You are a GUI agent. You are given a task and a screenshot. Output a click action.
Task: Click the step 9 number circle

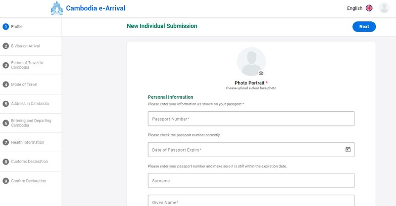5,181
